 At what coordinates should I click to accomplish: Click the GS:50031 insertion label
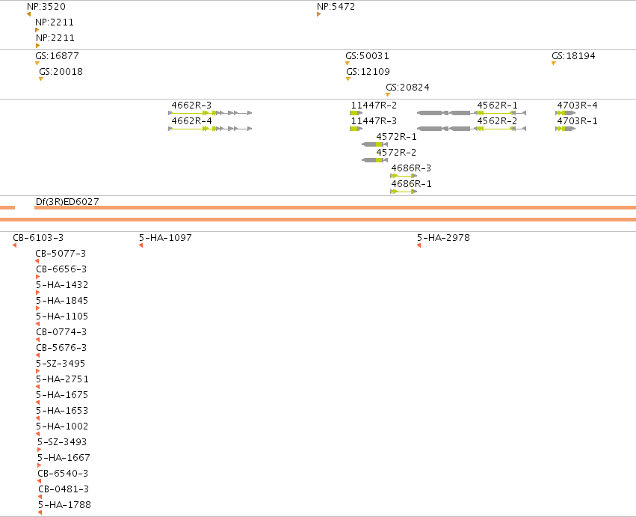tap(367, 55)
